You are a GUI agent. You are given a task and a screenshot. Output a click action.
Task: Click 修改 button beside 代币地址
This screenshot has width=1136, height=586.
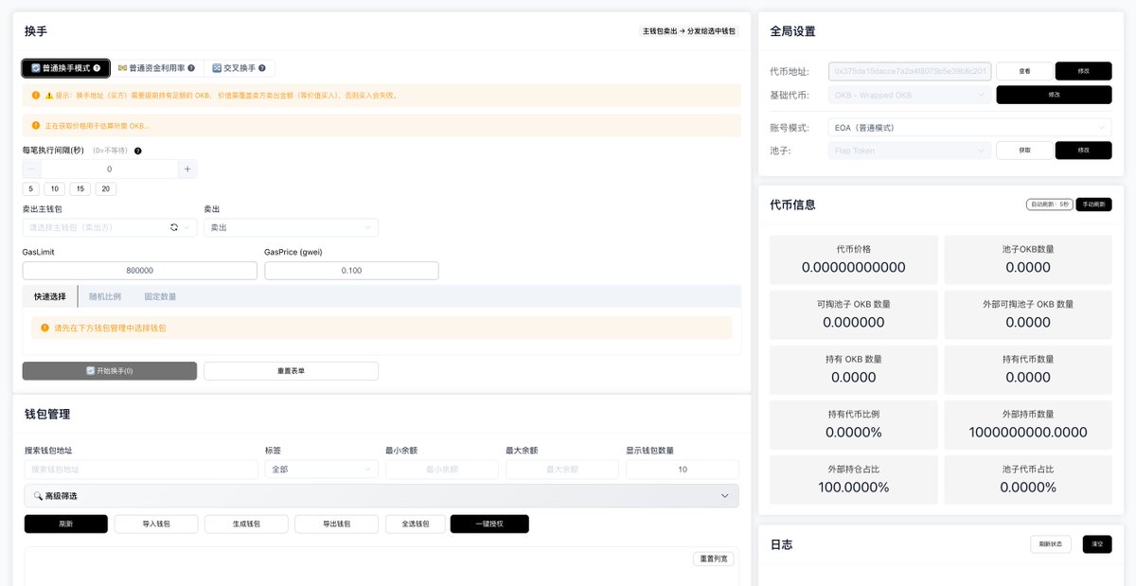coord(1084,71)
